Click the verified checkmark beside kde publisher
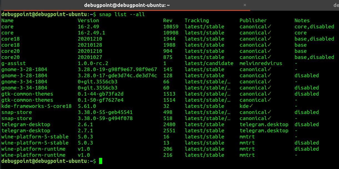This screenshot has width=339, height=169. click(x=251, y=106)
